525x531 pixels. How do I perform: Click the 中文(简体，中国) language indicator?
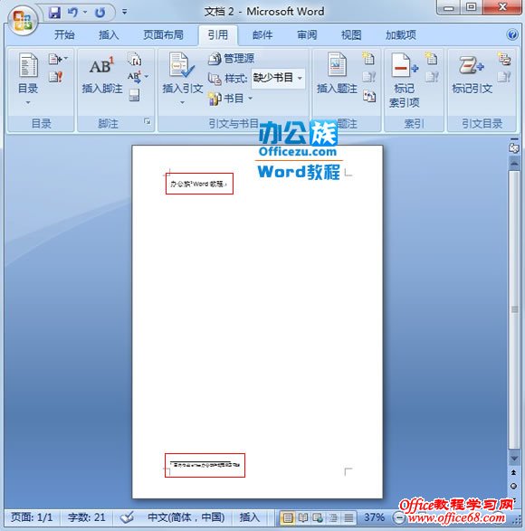pyautogui.click(x=186, y=517)
